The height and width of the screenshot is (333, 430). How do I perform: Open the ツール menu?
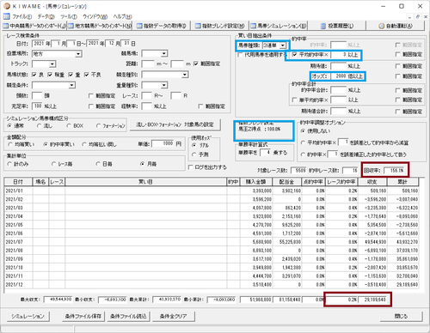tap(69, 16)
